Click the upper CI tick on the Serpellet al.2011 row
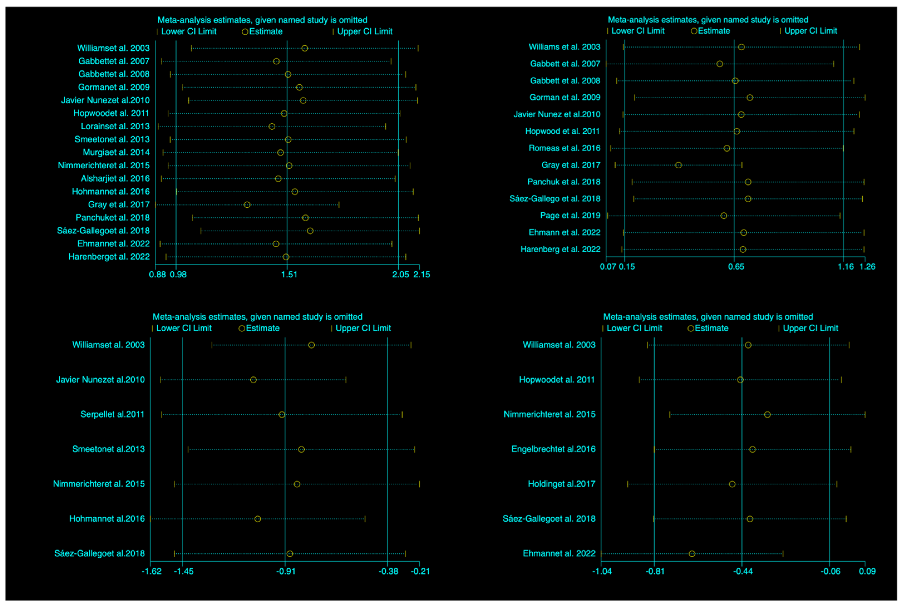Image resolution: width=903 pixels, height=604 pixels. pos(402,415)
